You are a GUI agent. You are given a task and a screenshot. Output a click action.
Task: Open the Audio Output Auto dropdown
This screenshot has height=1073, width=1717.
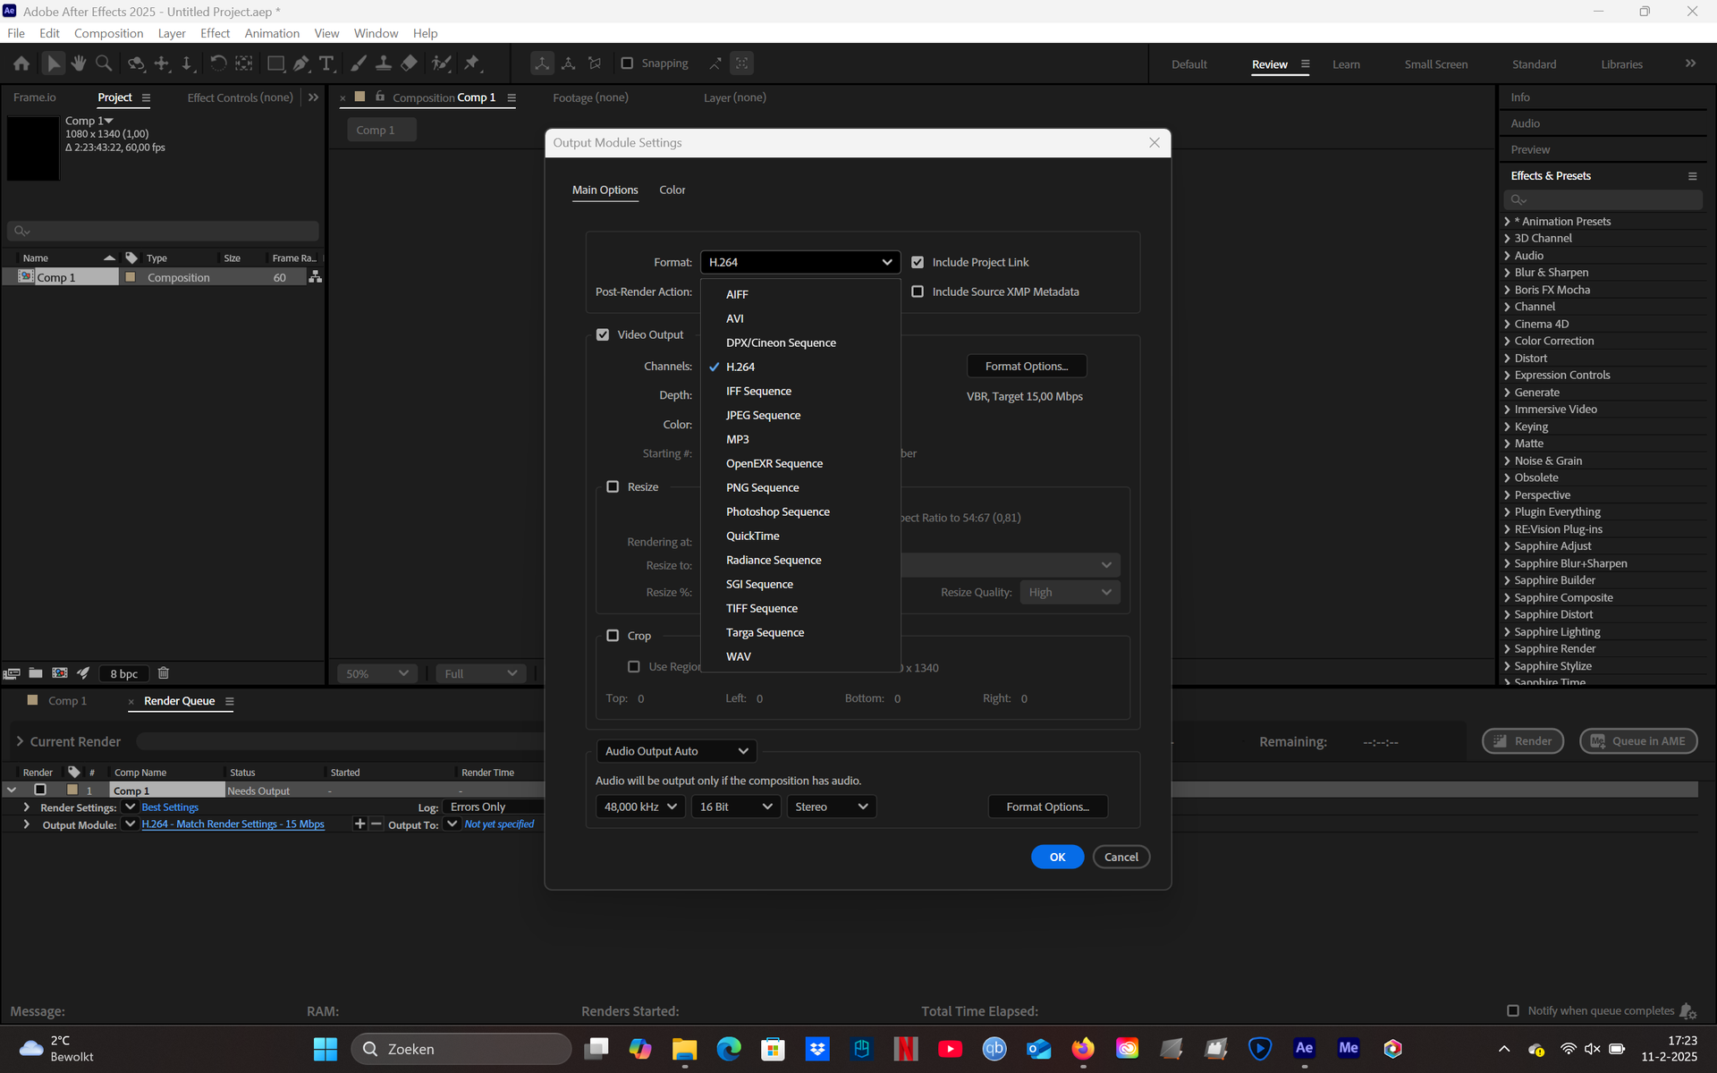676,751
